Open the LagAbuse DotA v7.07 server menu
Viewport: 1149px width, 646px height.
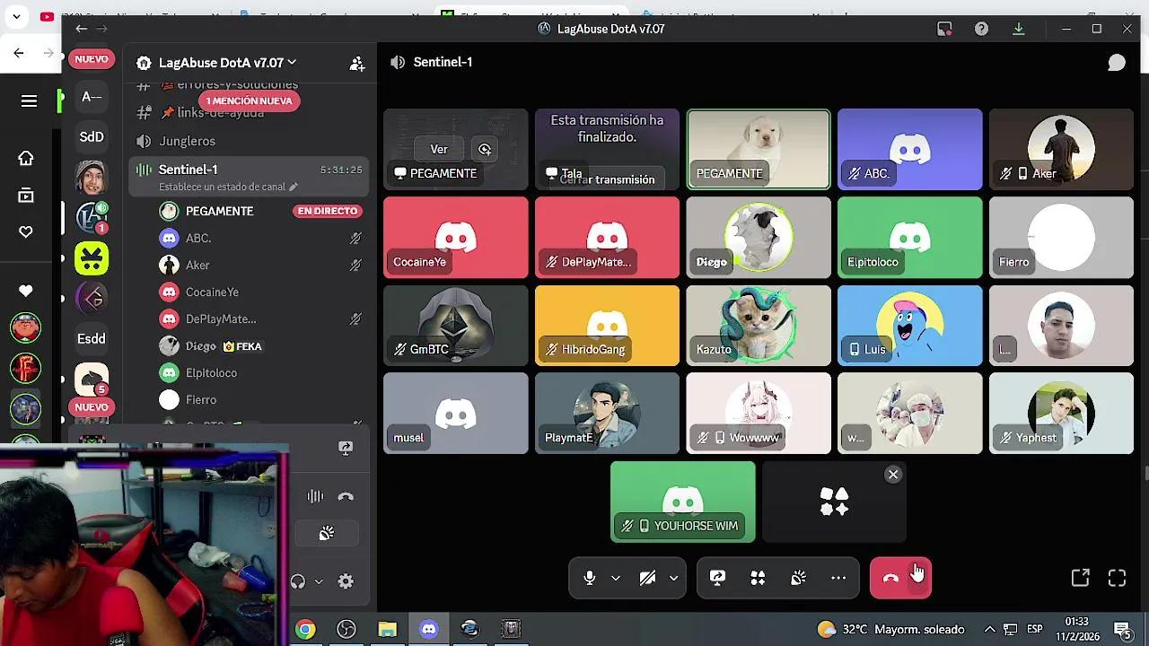226,63
